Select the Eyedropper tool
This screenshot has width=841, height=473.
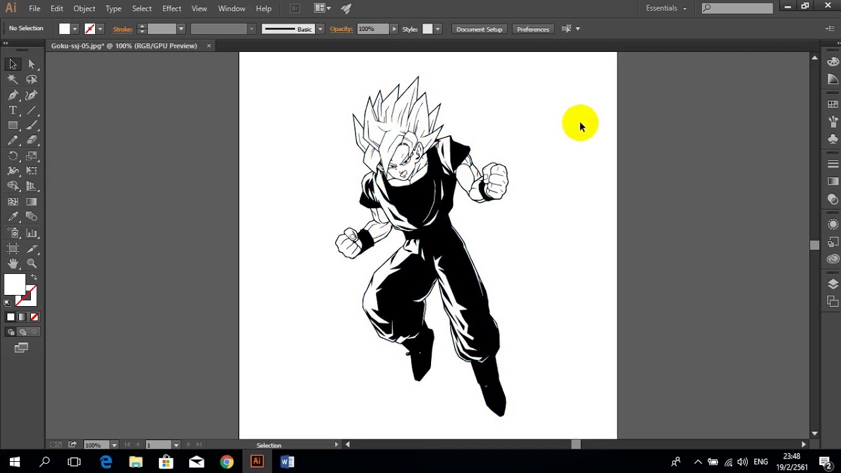12,217
